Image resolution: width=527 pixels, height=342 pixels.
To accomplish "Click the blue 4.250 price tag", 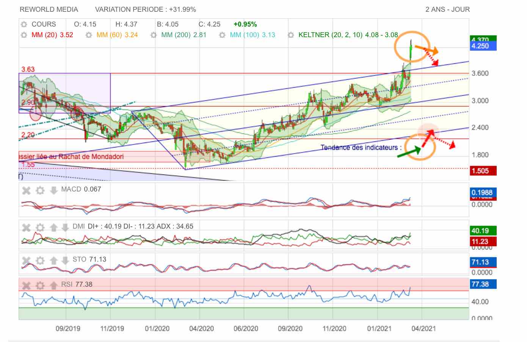I will (x=483, y=46).
